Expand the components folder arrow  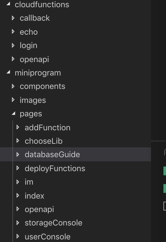click(13, 86)
